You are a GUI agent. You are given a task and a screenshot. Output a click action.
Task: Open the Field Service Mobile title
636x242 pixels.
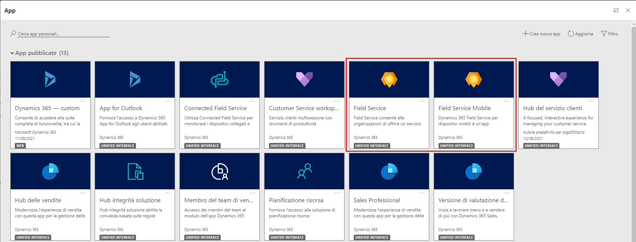coord(465,108)
